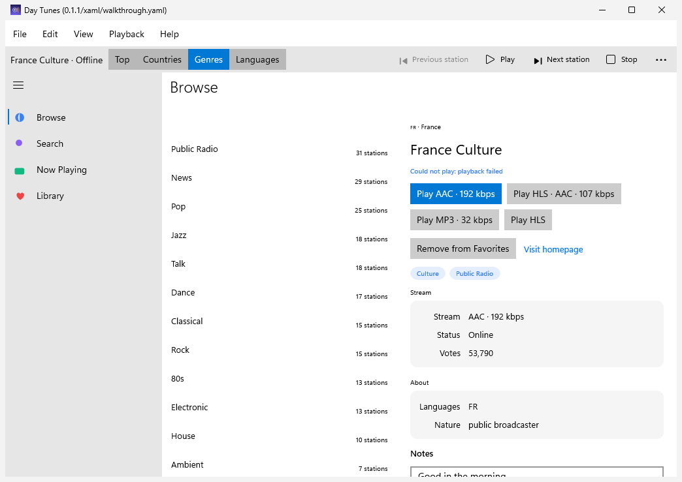Click the Votes value 53,790
The image size is (682, 482).
tap(481, 354)
